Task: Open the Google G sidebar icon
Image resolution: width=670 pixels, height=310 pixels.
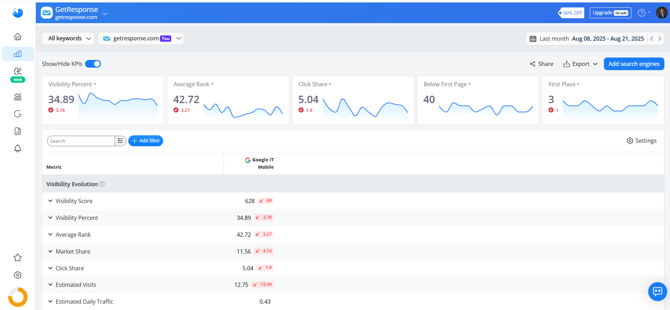Action: 18,114
